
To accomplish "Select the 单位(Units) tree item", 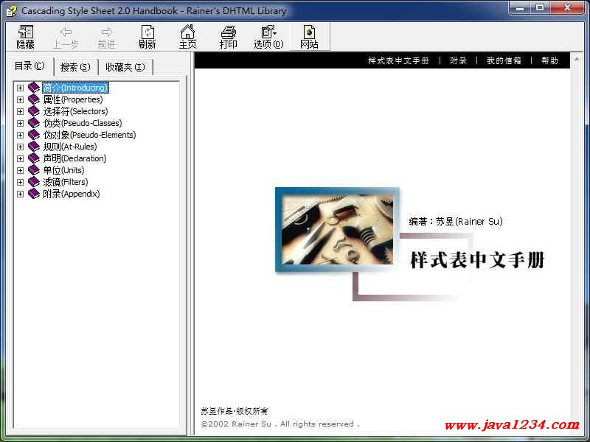I will [63, 170].
